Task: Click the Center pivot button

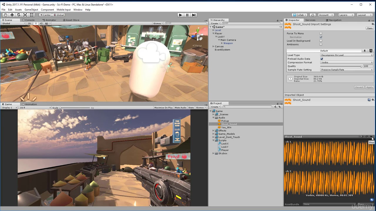Action: coord(45,15)
